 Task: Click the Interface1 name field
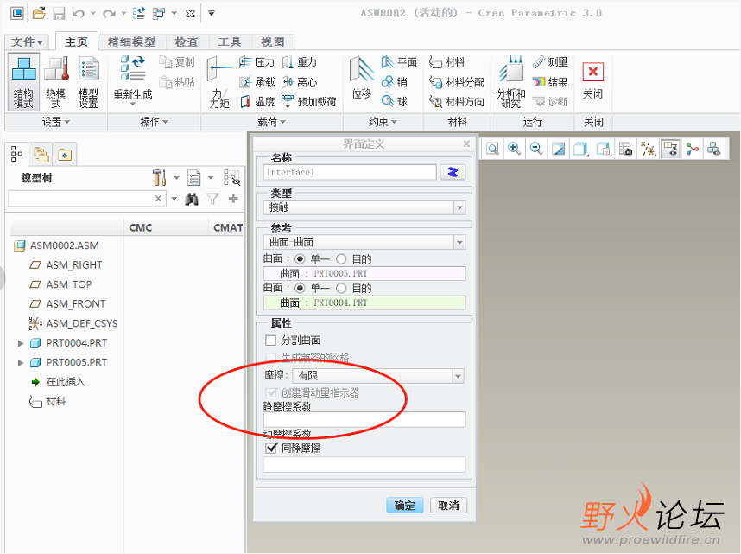pyautogui.click(x=350, y=172)
